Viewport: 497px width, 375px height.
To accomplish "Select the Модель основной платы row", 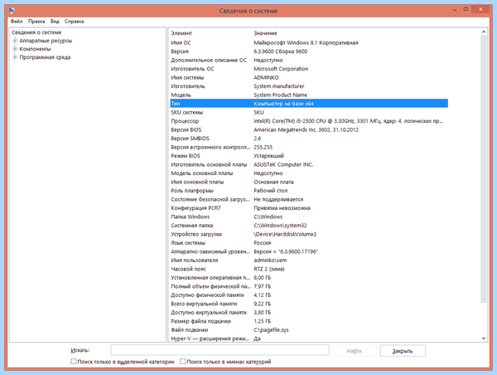I will [309, 173].
